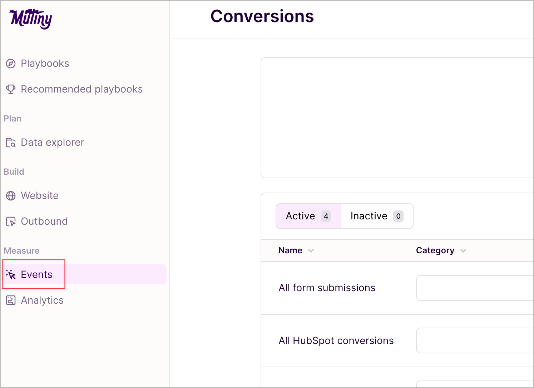Image resolution: width=534 pixels, height=388 pixels.
Task: Click the Category field for All HubSpot conversions
Action: point(475,340)
